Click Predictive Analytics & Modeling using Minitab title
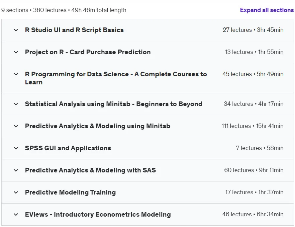 pyautogui.click(x=98, y=126)
